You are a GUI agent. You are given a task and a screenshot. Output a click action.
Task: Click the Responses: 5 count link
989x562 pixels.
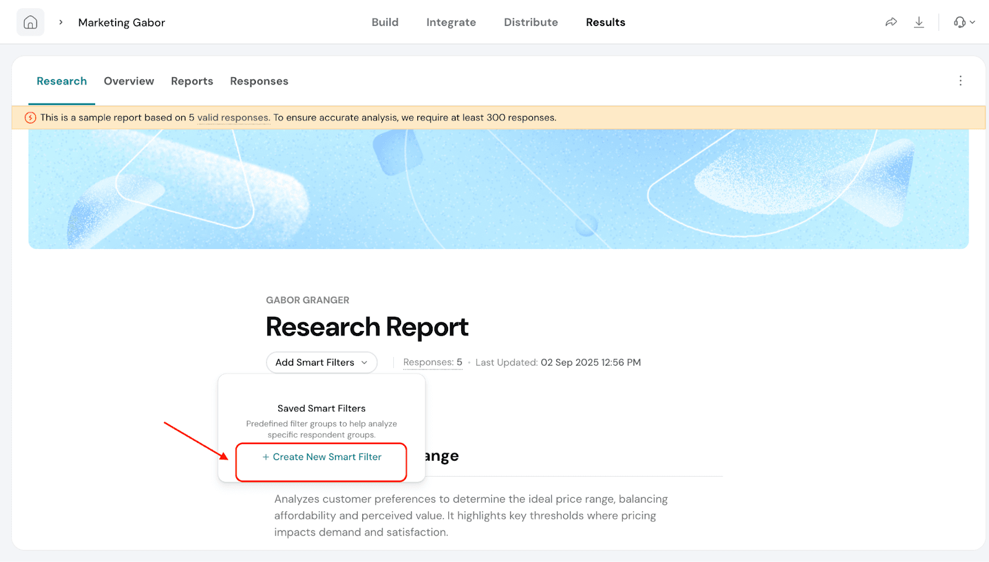click(433, 363)
